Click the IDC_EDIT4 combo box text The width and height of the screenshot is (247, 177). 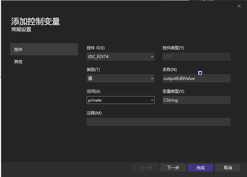[98, 57]
